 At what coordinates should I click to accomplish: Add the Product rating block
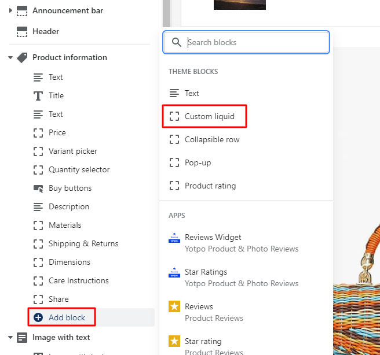tap(210, 186)
